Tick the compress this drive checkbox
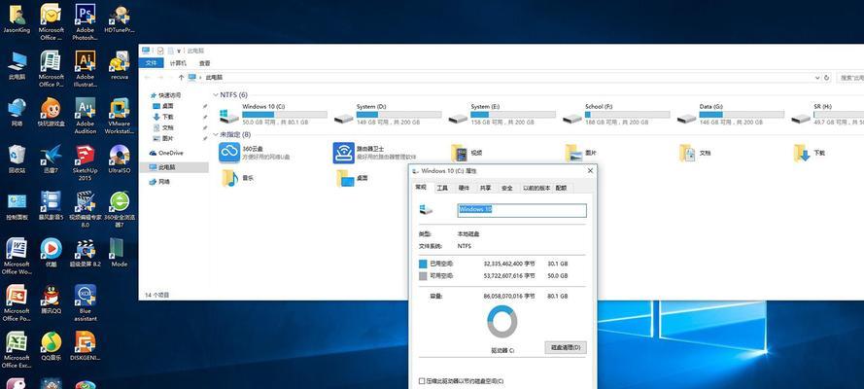The height and width of the screenshot is (389, 864). (x=422, y=381)
